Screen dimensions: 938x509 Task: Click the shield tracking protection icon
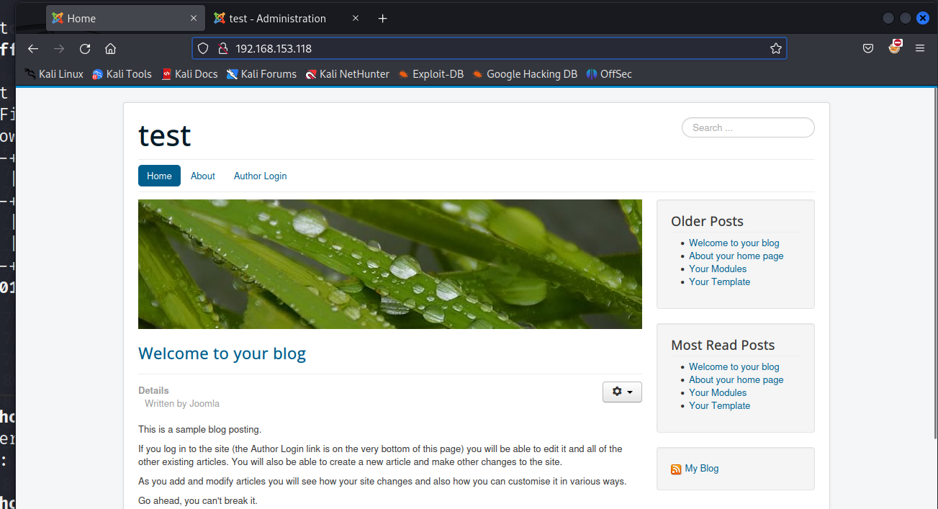click(x=204, y=49)
